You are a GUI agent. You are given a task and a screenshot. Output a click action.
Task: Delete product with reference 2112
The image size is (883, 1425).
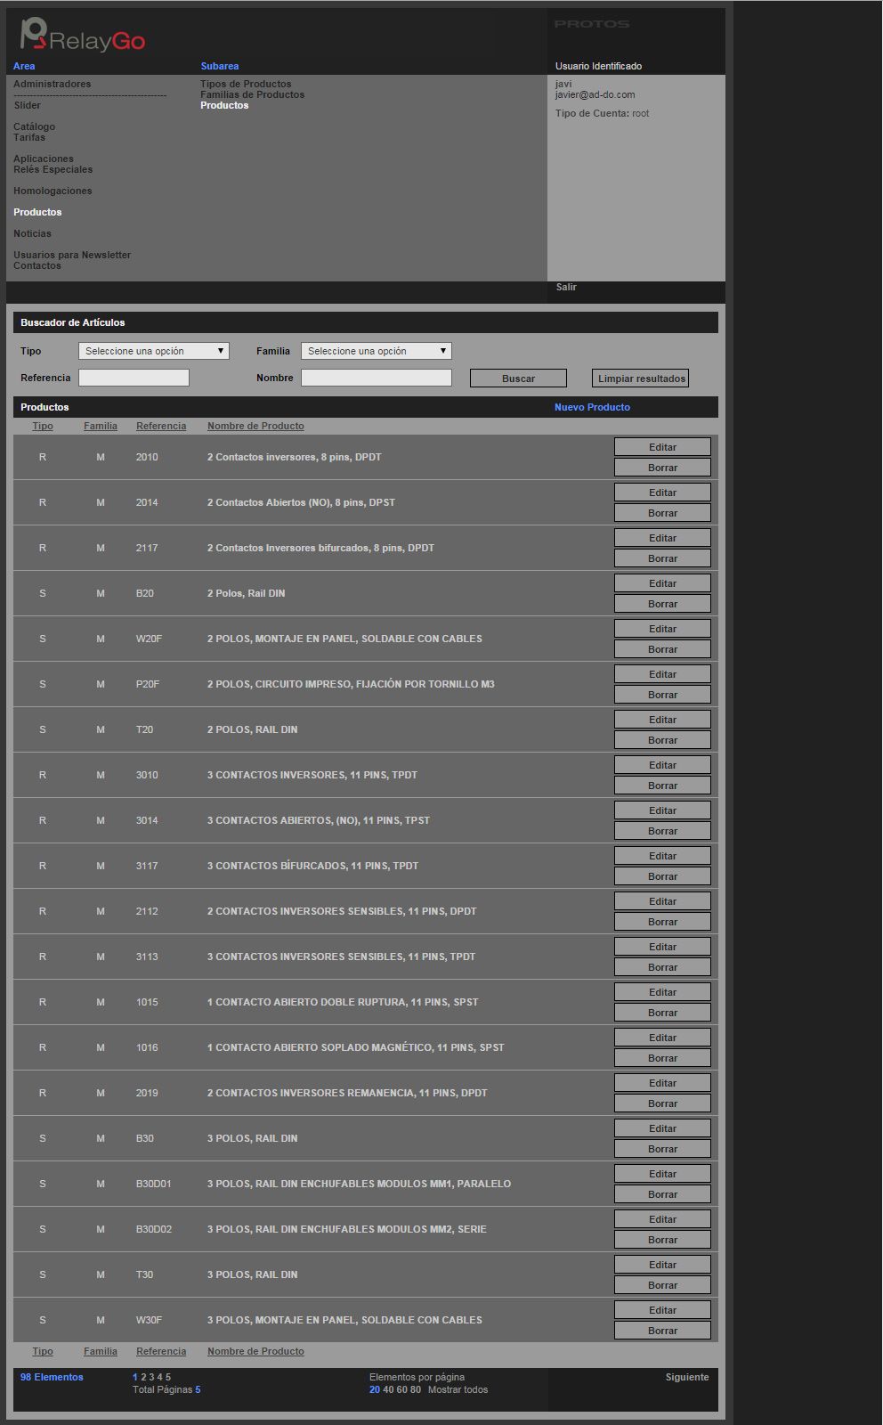[662, 922]
